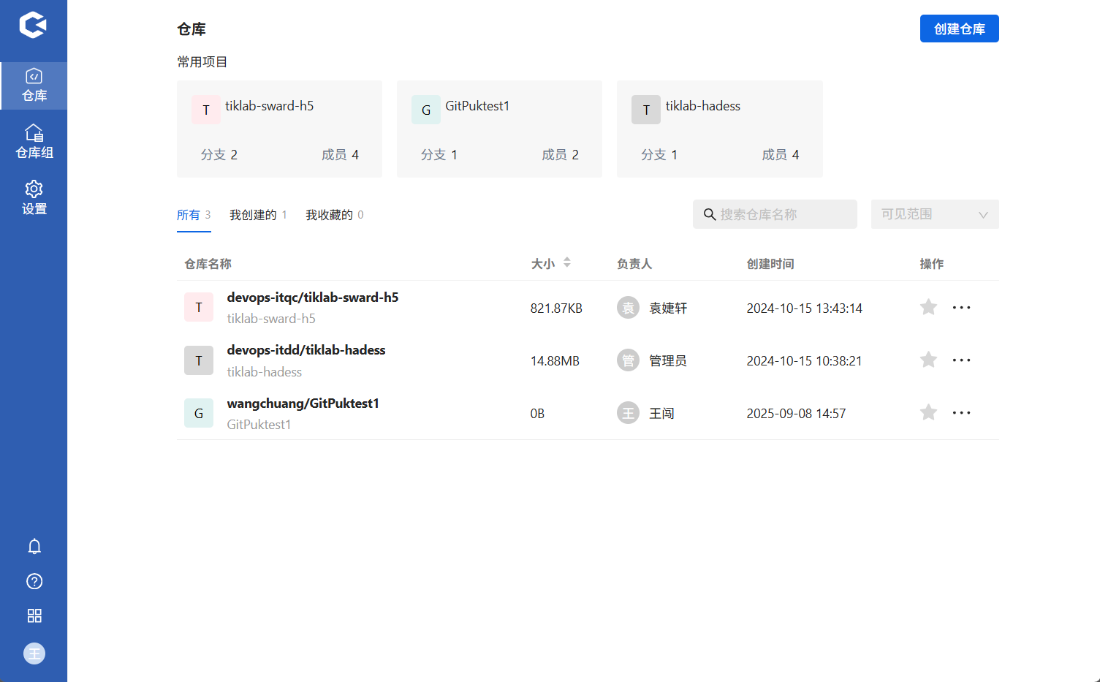Open the GitPuktest1 card name
Viewport: 1100px width, 682px height.
click(477, 106)
